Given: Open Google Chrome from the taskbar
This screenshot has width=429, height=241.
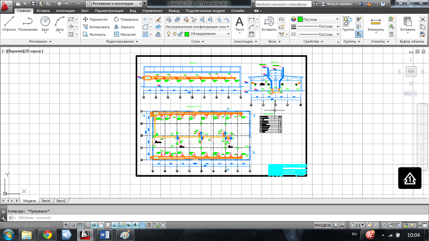Looking at the screenshot, I should point(47,234).
